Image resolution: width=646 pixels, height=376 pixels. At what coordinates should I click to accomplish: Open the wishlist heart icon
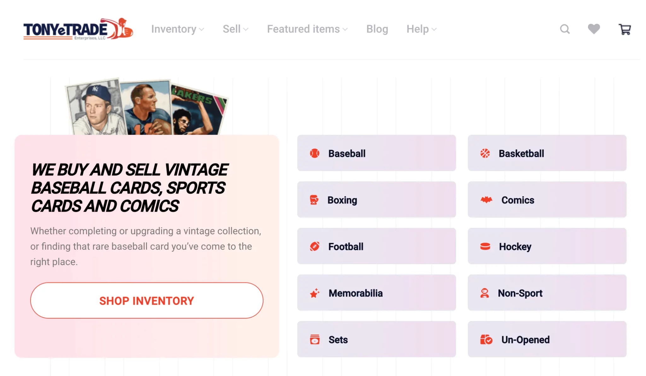tap(594, 29)
